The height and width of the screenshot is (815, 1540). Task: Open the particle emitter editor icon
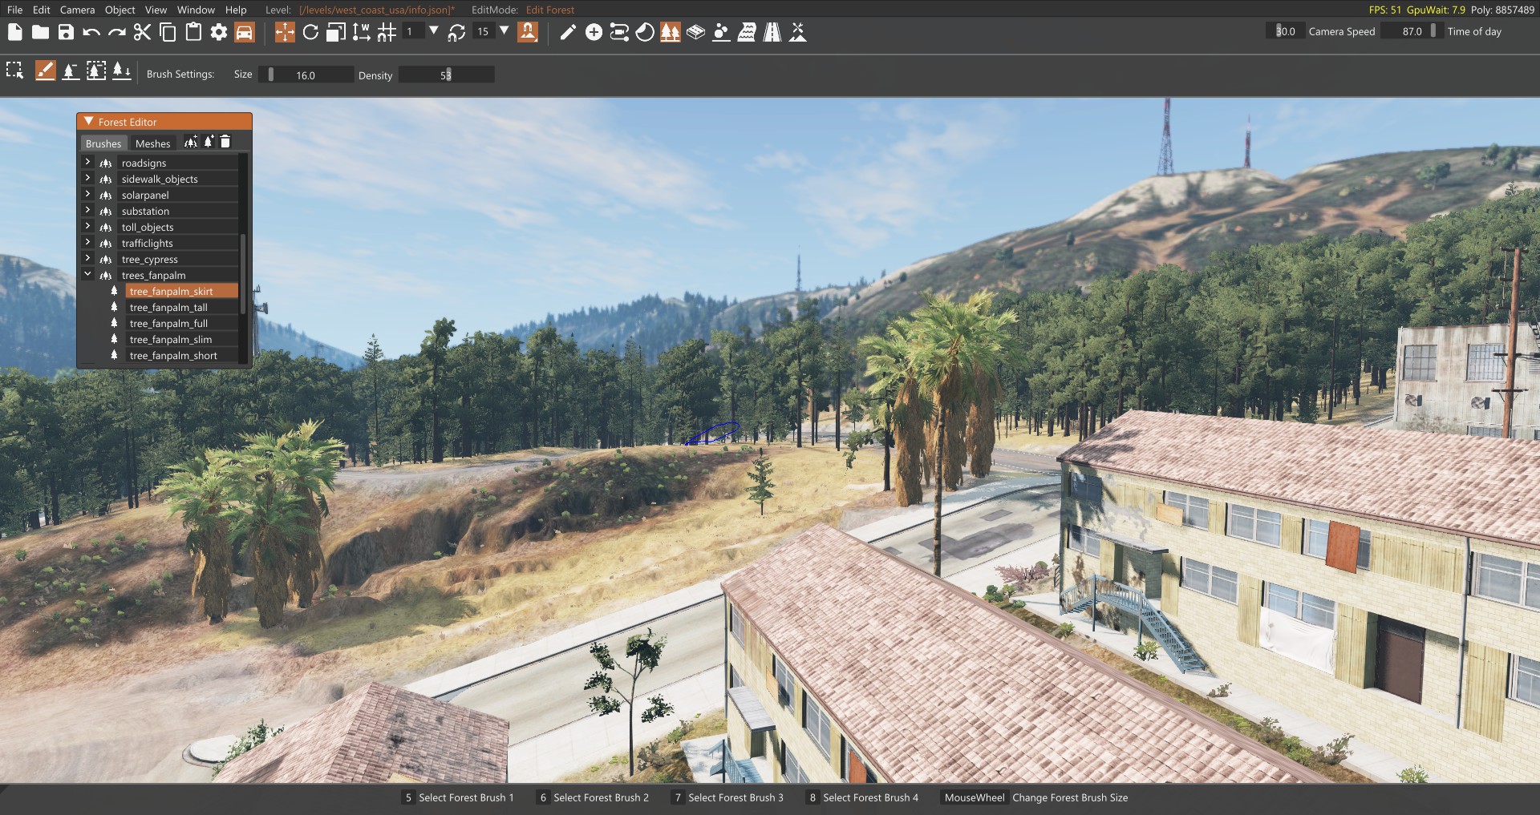coord(721,32)
